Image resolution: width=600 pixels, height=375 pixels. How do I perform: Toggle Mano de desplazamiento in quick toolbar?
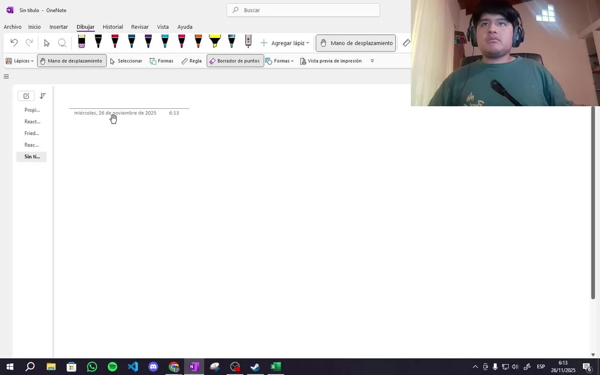[x=71, y=61]
